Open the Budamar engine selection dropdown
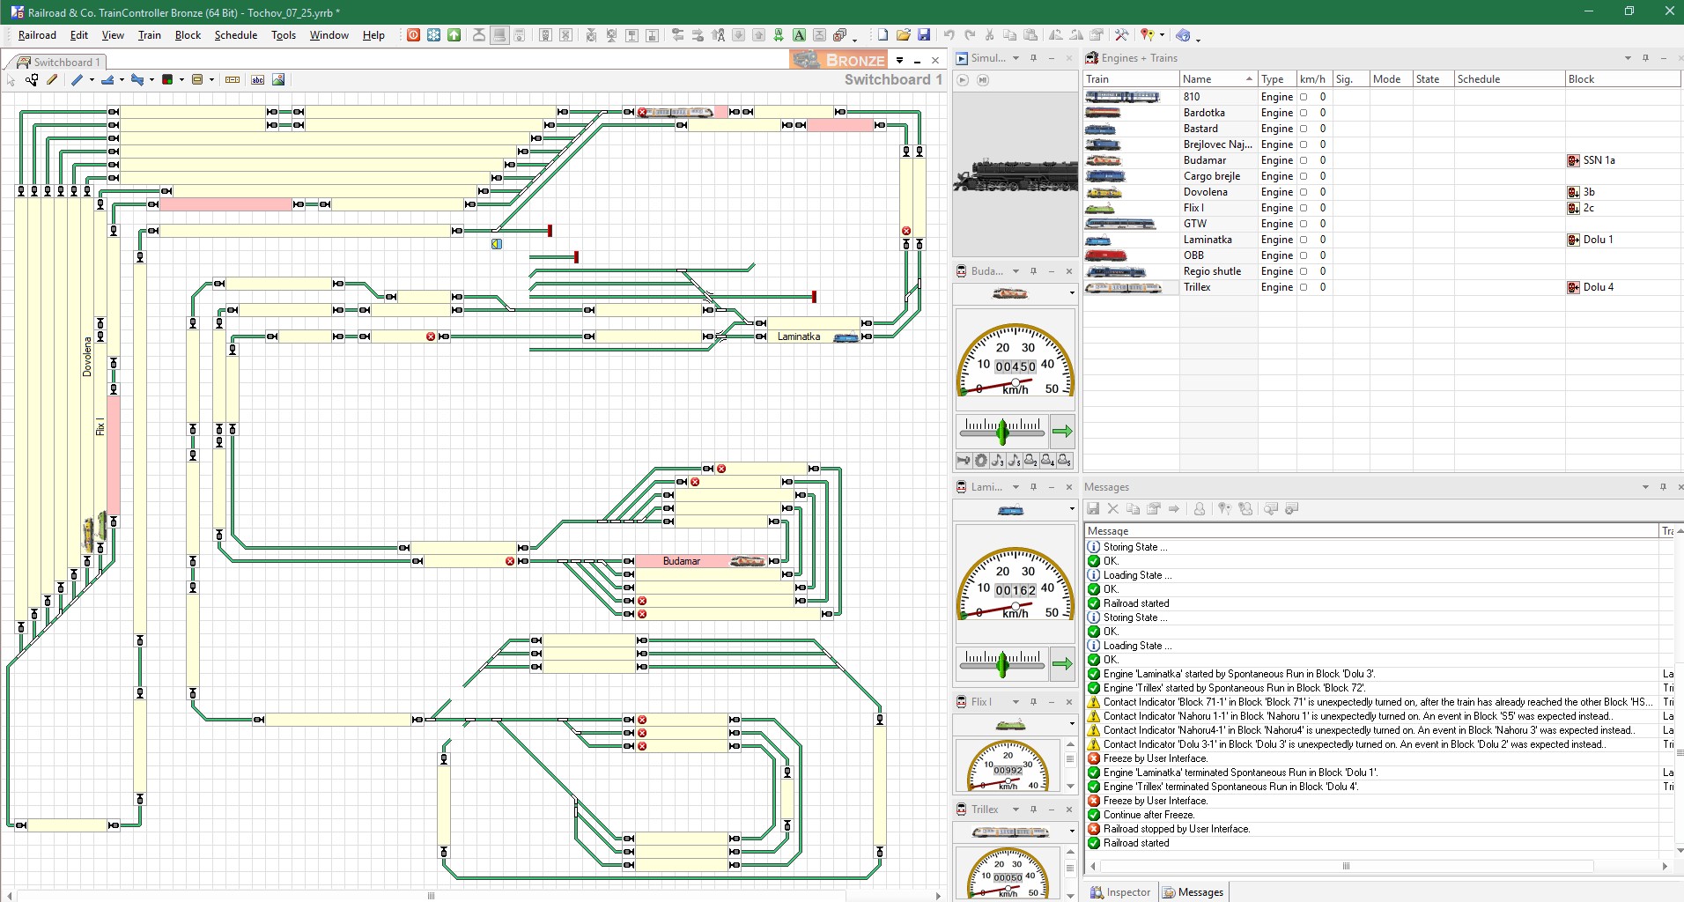 tap(1071, 293)
